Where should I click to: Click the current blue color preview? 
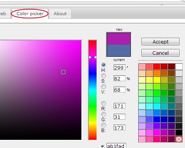119,50
